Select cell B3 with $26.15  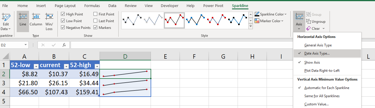click(54, 83)
